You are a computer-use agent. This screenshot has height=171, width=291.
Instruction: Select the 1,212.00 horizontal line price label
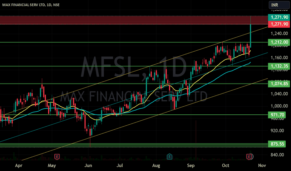point(279,42)
